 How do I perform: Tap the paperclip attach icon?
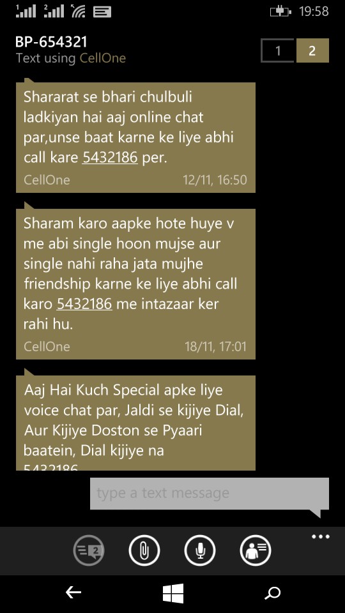click(x=144, y=550)
